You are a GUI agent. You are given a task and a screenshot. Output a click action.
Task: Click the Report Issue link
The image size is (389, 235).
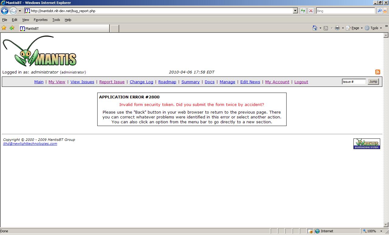click(x=112, y=82)
